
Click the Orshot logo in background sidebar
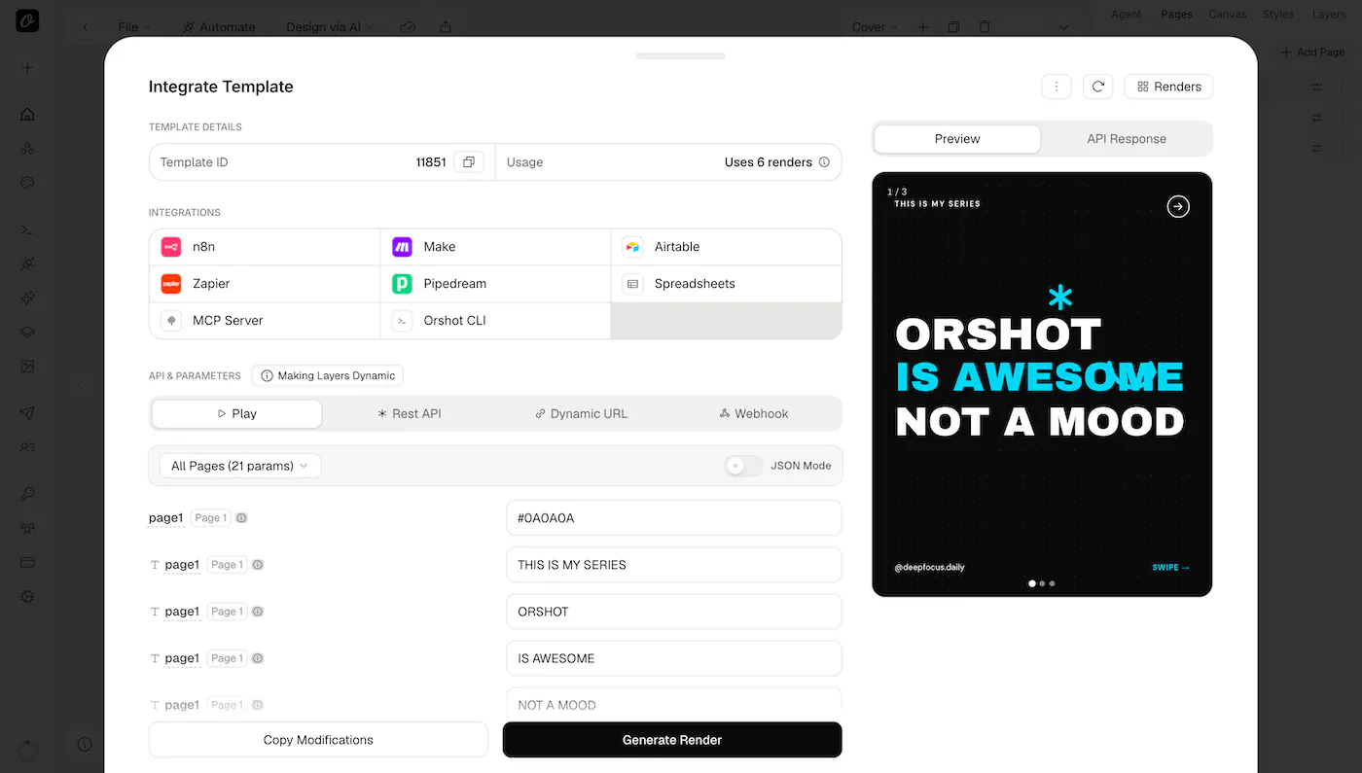point(27,20)
